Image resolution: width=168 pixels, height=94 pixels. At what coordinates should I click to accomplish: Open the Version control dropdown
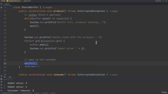(27, 1)
